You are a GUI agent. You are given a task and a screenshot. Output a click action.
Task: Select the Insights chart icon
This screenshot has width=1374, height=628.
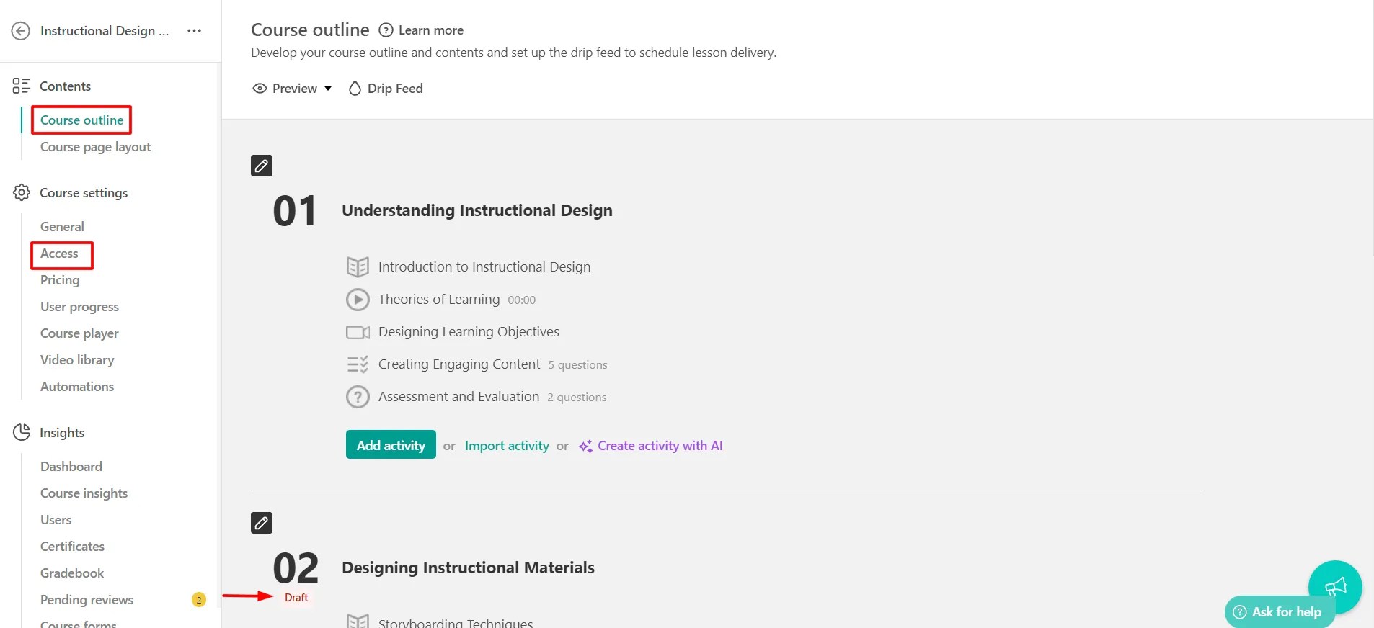[x=21, y=432]
